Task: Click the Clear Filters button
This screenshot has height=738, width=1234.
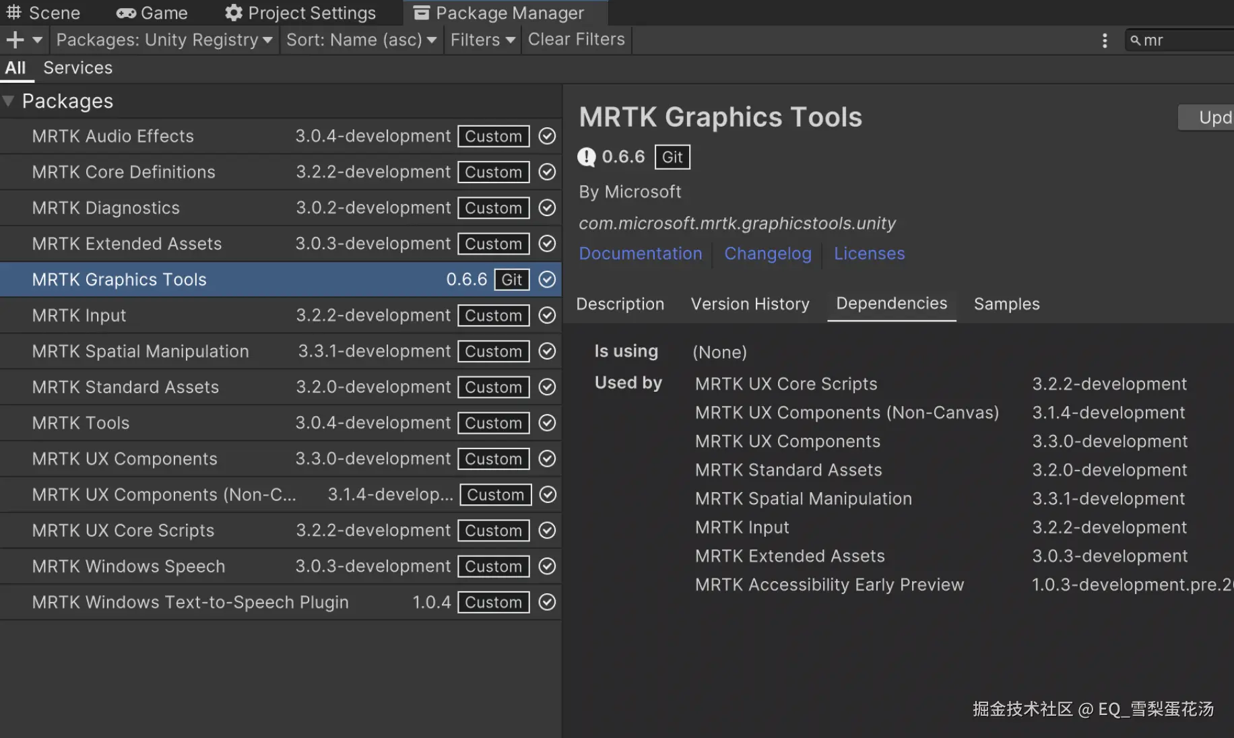Action: 576,40
